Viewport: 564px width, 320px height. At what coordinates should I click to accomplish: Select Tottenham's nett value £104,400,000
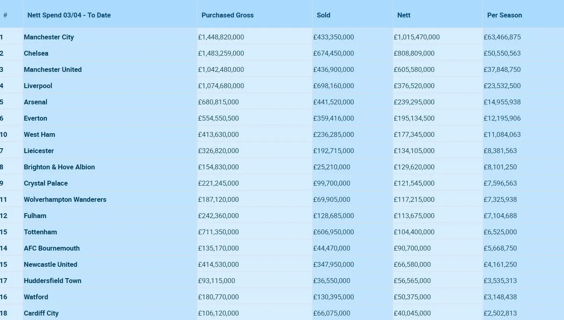pyautogui.click(x=414, y=232)
